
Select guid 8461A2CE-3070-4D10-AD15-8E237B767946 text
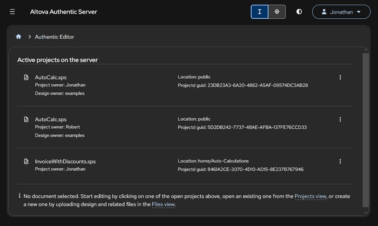point(255,169)
